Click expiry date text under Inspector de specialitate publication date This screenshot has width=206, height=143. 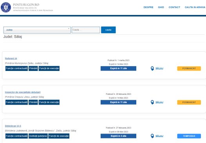pyautogui.click(x=118, y=98)
